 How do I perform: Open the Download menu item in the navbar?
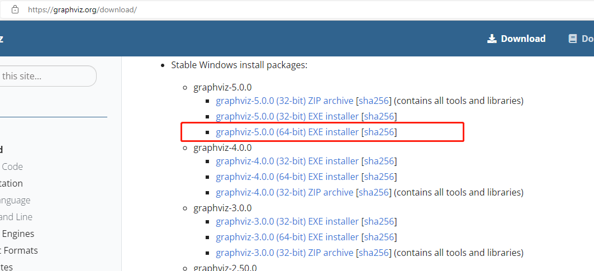(516, 39)
